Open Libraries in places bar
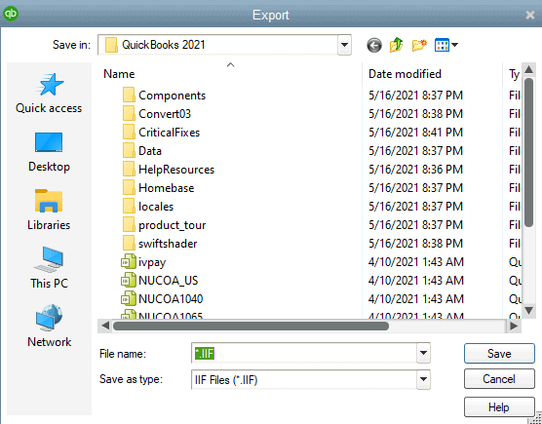Image resolution: width=542 pixels, height=424 pixels. (x=49, y=211)
